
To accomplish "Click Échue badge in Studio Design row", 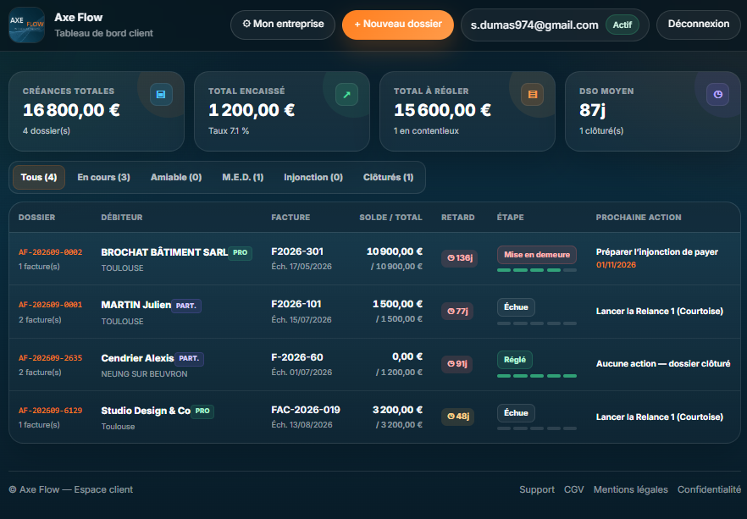I will (516, 413).
